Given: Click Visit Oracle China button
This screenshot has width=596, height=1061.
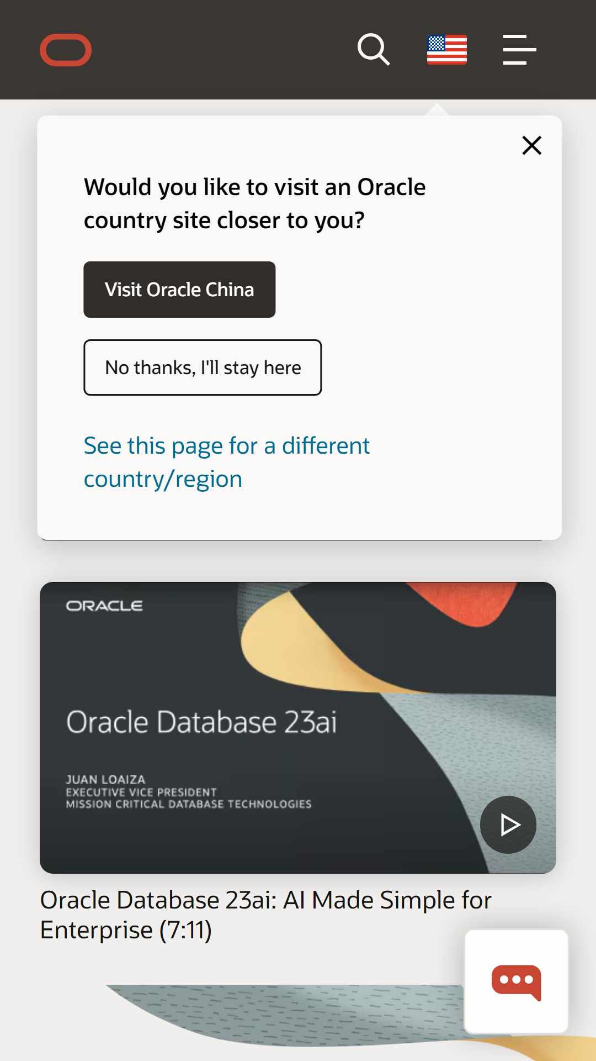Looking at the screenshot, I should click(179, 290).
